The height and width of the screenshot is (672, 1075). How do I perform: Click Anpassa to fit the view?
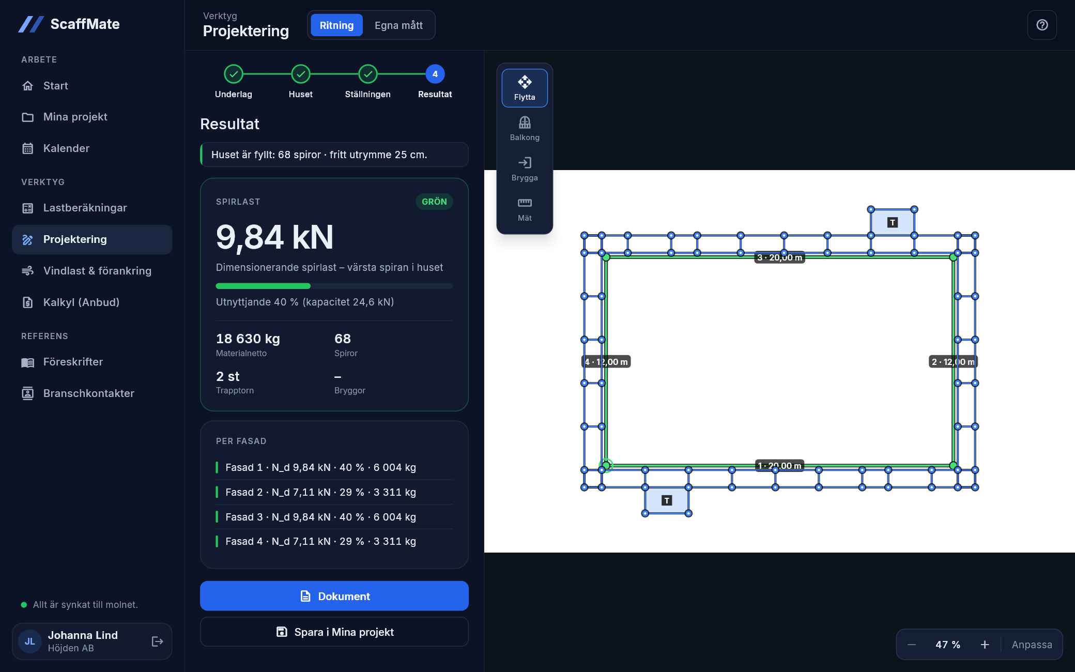pos(1032,645)
